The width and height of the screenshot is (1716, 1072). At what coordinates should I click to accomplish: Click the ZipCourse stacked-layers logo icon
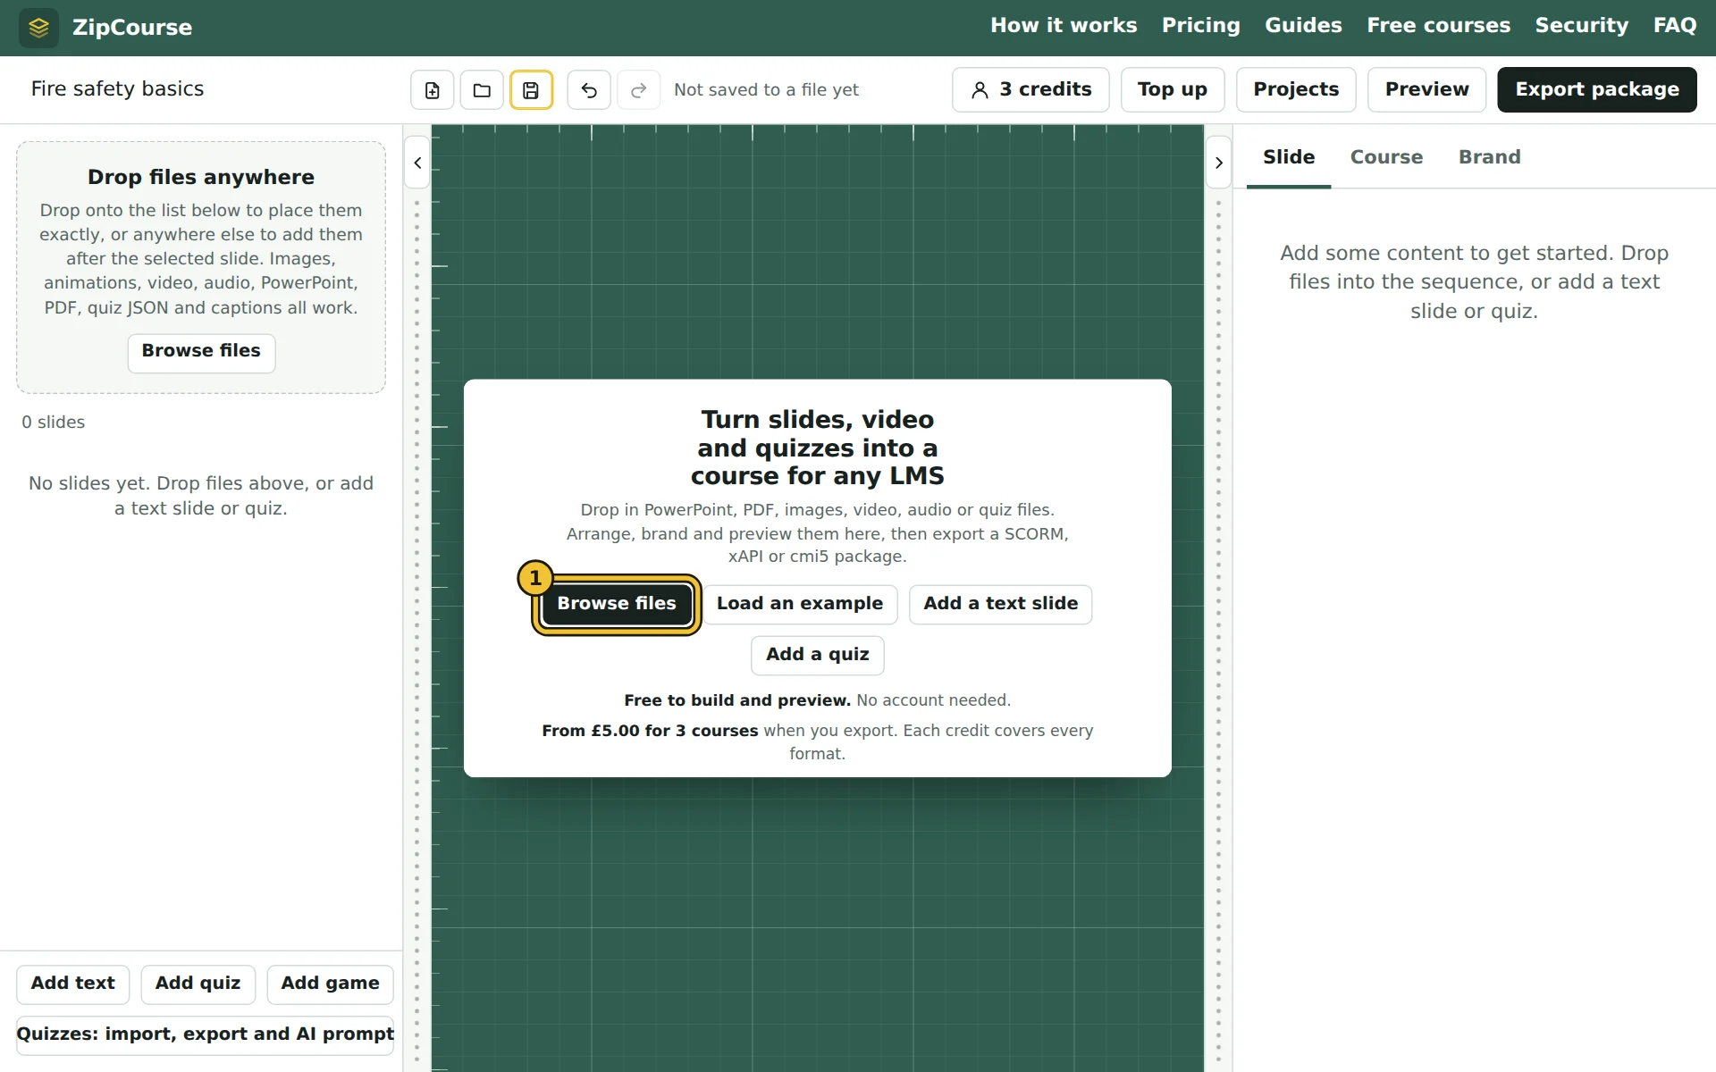[38, 28]
